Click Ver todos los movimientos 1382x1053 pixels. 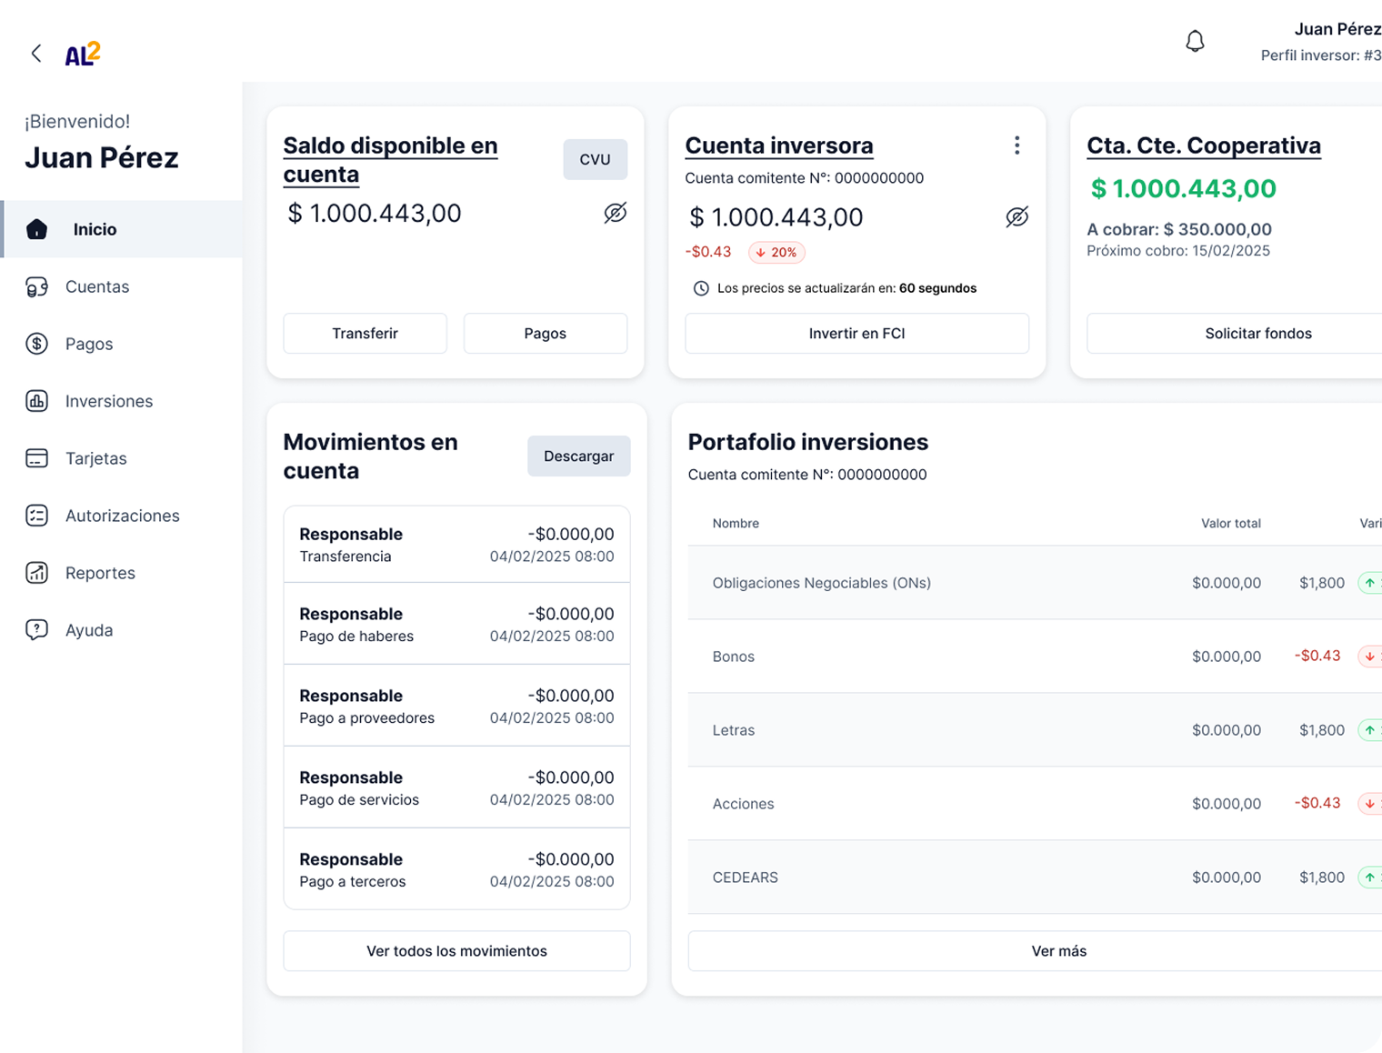[456, 951]
